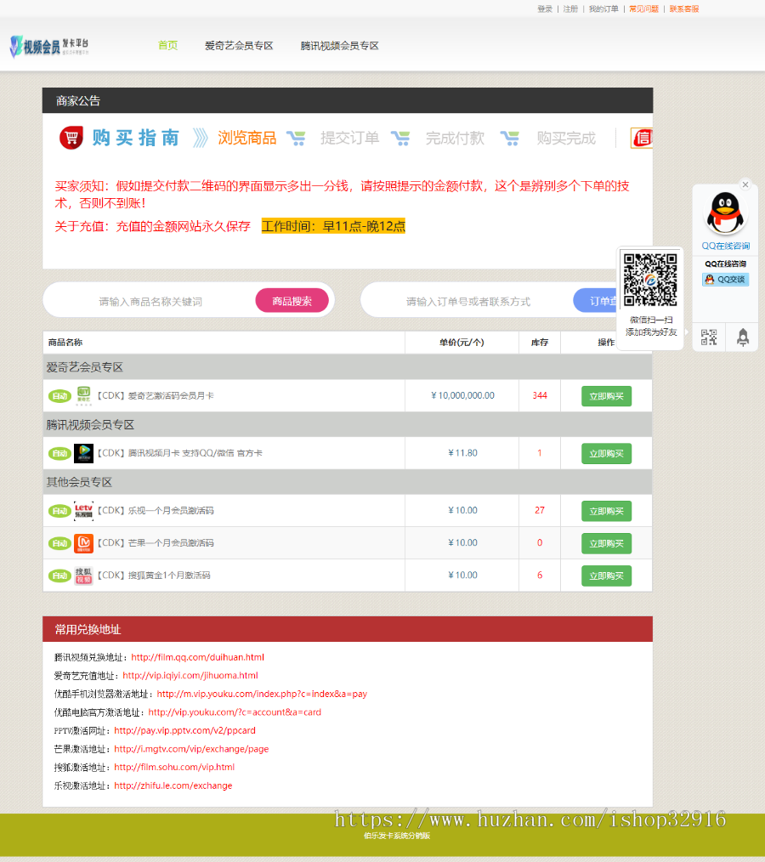Click the QQ penguin avatar in the chat panel

click(723, 215)
